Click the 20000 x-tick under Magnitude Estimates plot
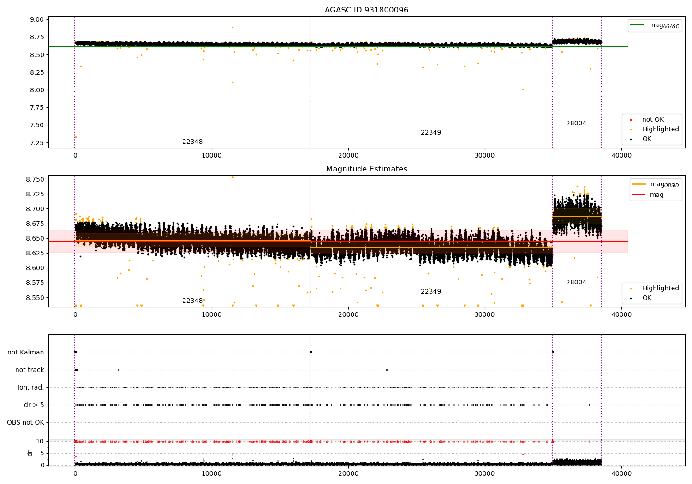The height and width of the screenshot is (484, 692). pyautogui.click(x=348, y=315)
